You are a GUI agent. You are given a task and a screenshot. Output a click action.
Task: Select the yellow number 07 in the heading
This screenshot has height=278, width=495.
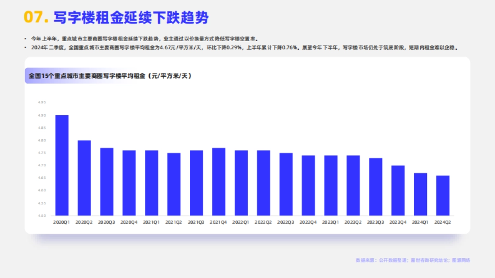[34, 17]
